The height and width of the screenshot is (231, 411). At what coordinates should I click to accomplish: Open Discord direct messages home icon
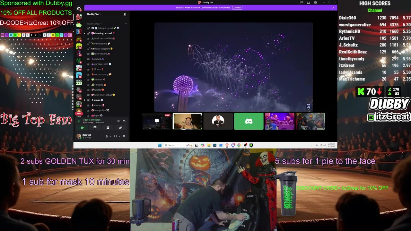79,9
